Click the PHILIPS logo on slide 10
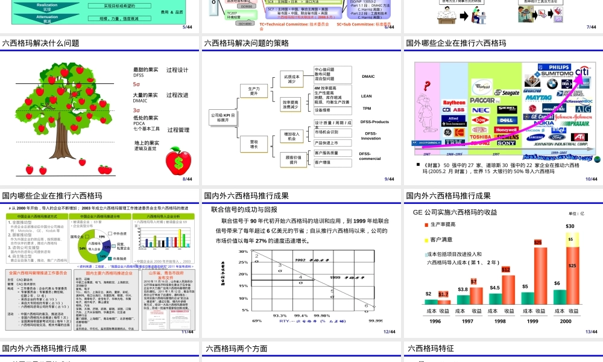Screen dimensions: 603x362 [555, 67]
